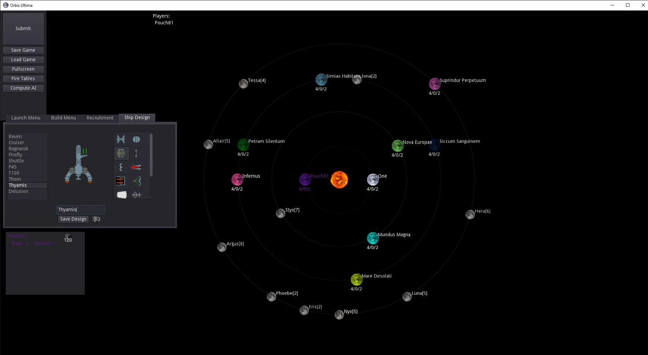
Task: Select the Tessa[4] asteroid
Action: click(x=243, y=84)
